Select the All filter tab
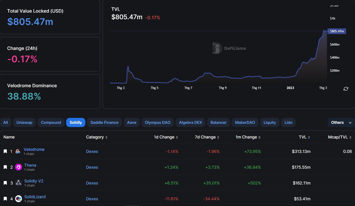The height and width of the screenshot is (206, 355). pyautogui.click(x=6, y=123)
